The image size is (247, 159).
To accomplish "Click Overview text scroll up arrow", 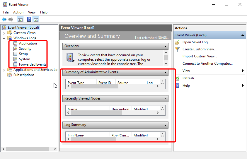I will click(x=166, y=52).
